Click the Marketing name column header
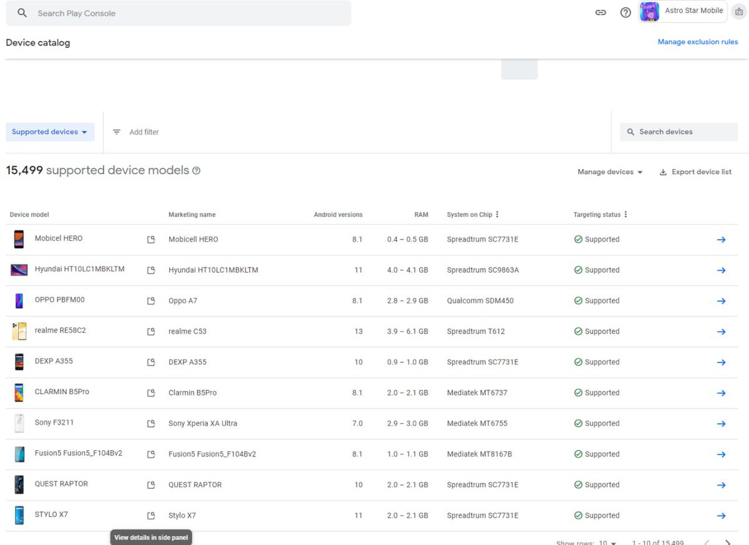This screenshot has height=545, width=749. pos(192,215)
